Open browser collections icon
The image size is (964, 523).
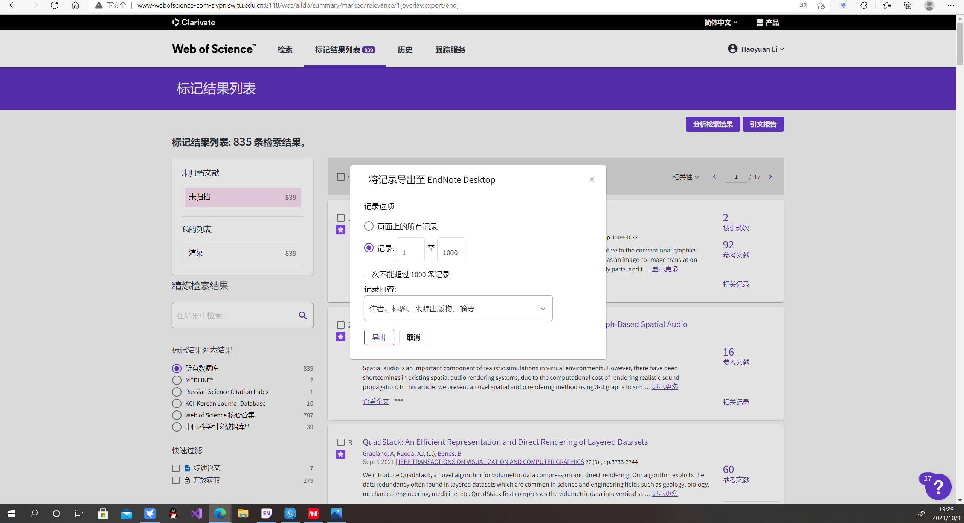pos(908,5)
